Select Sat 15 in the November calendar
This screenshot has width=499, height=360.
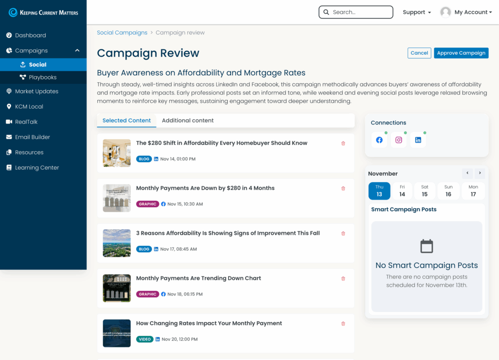(x=424, y=191)
